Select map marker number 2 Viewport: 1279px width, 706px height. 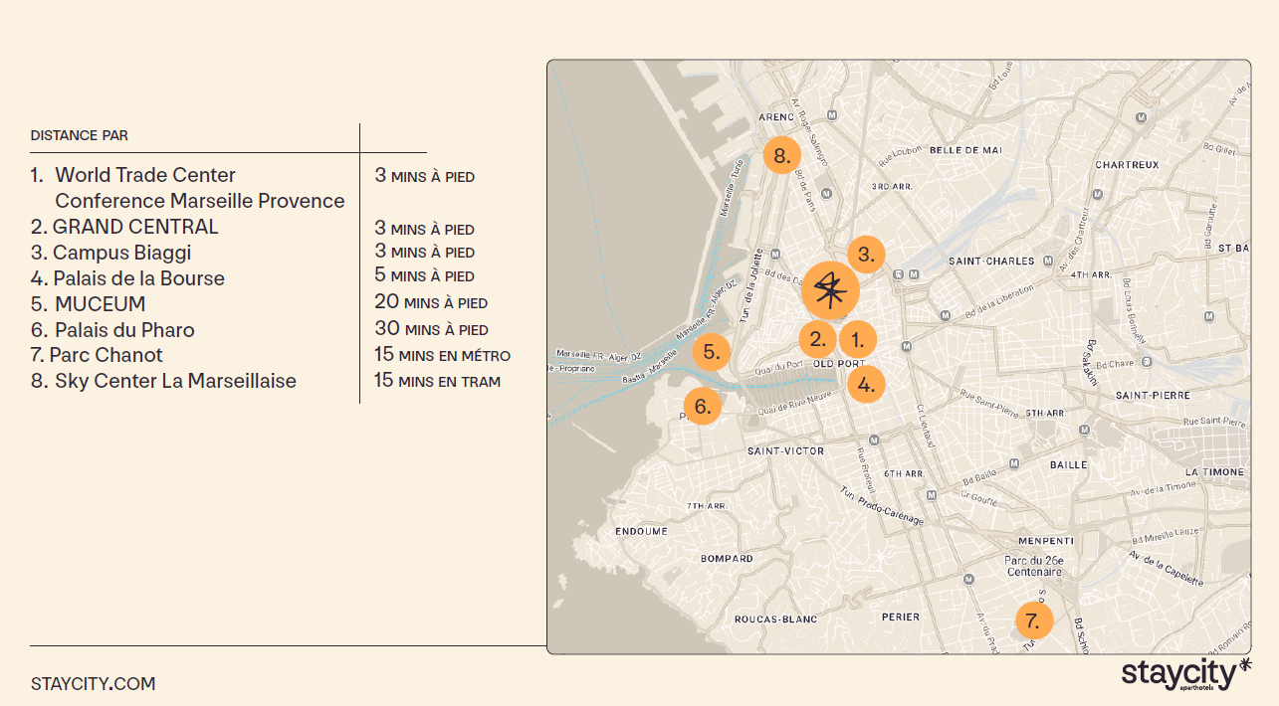pyautogui.click(x=818, y=339)
